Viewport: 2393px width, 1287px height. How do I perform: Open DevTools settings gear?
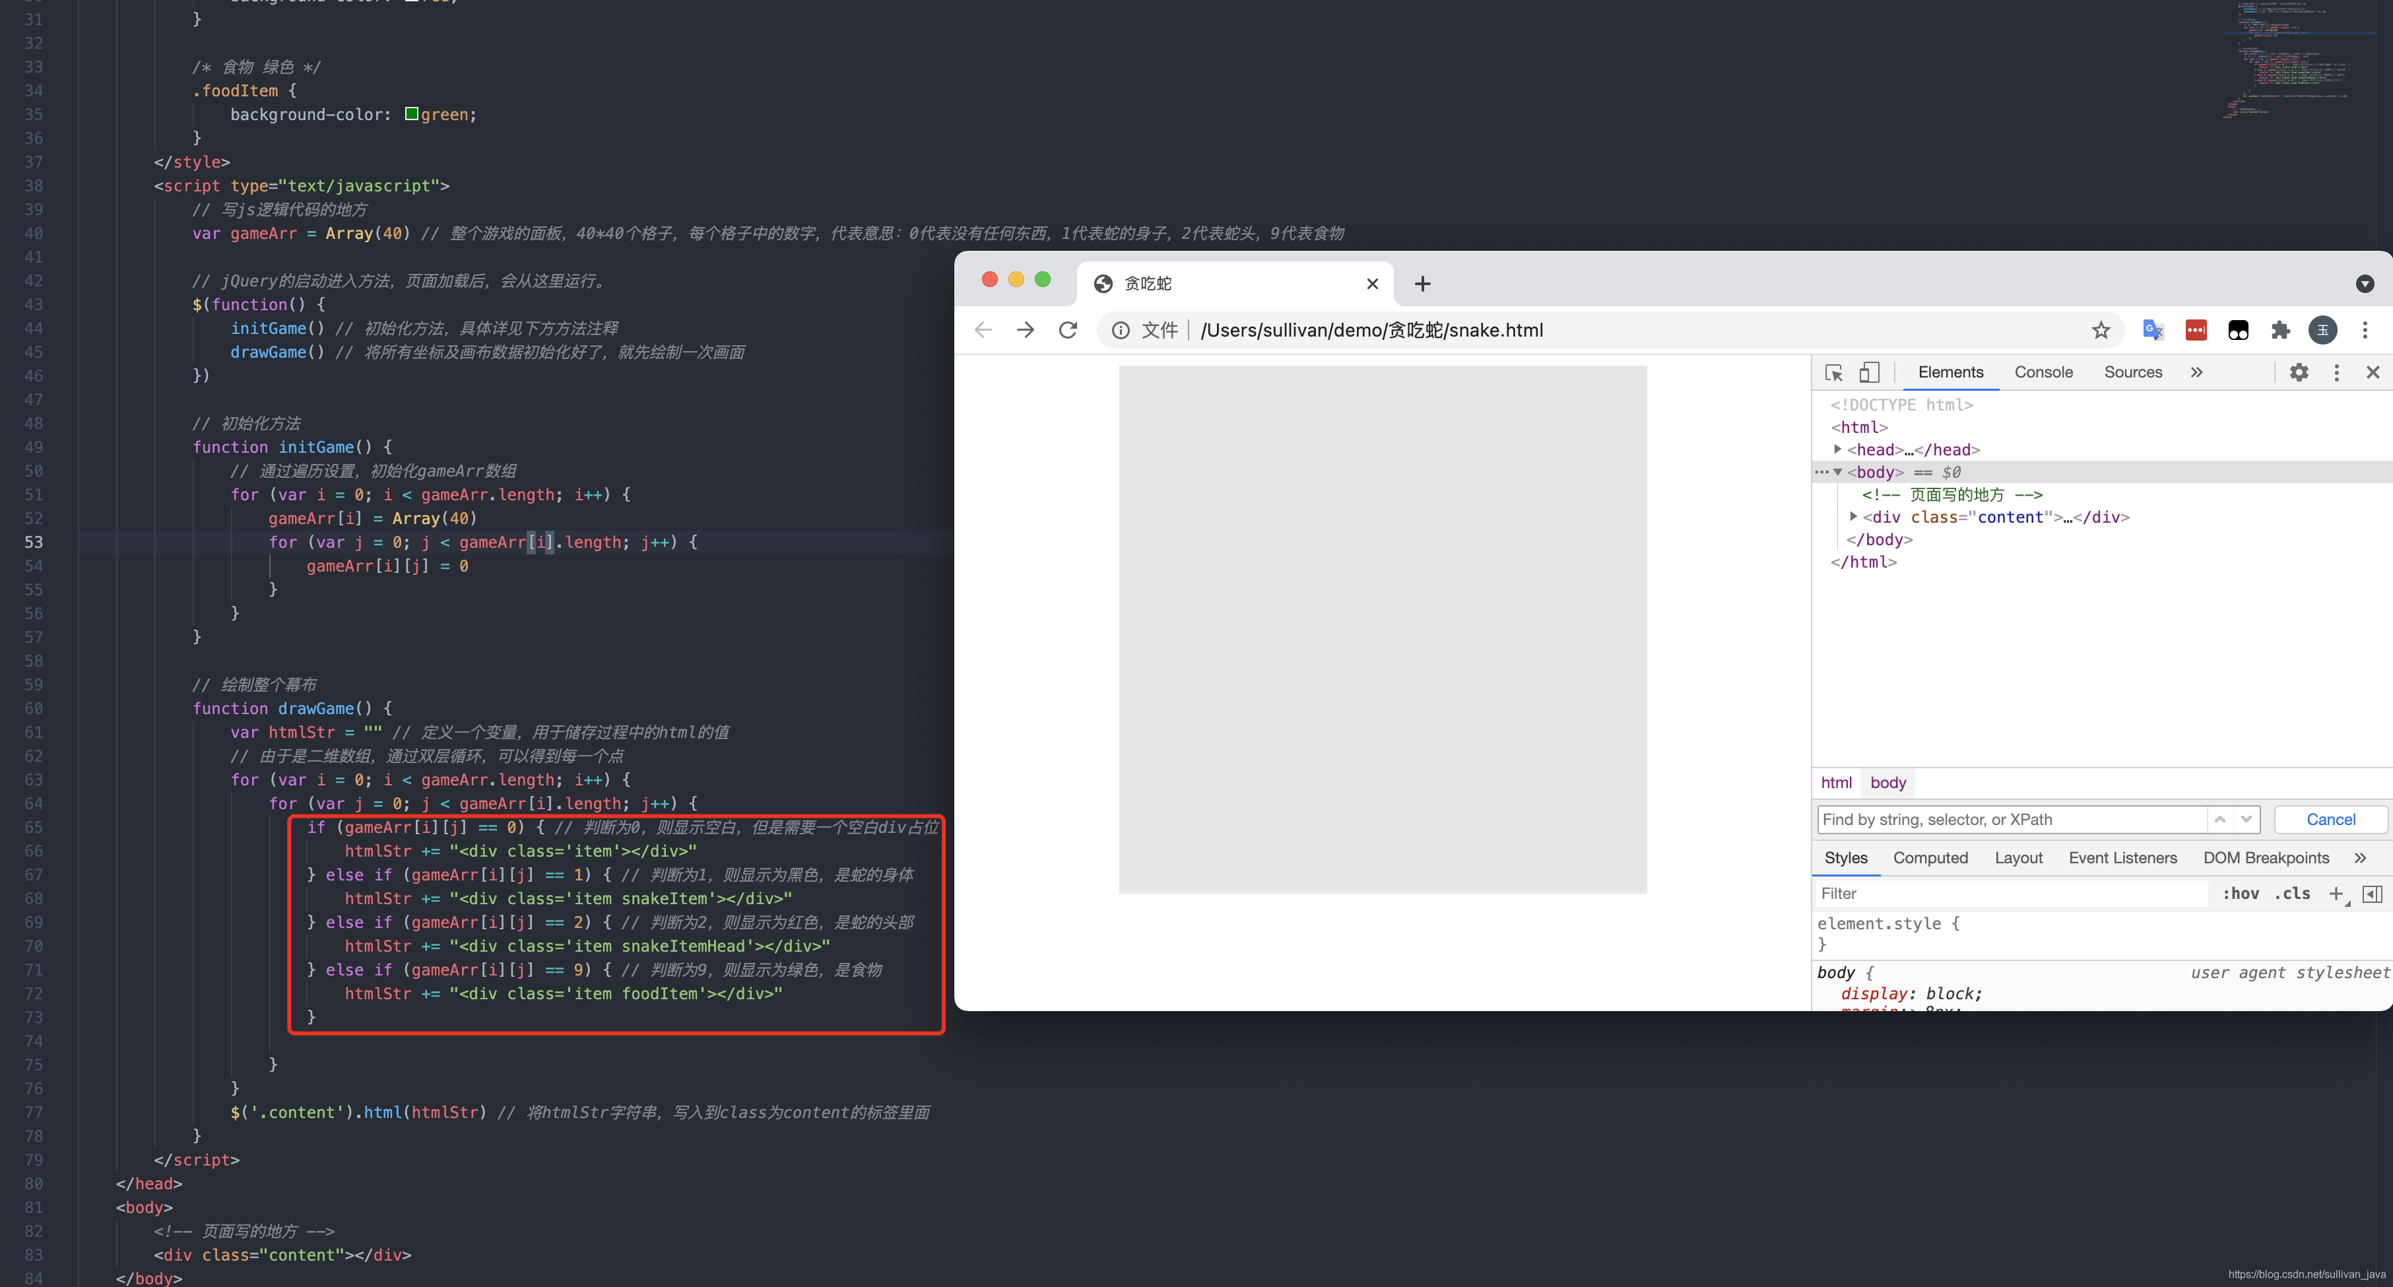pyautogui.click(x=2299, y=373)
